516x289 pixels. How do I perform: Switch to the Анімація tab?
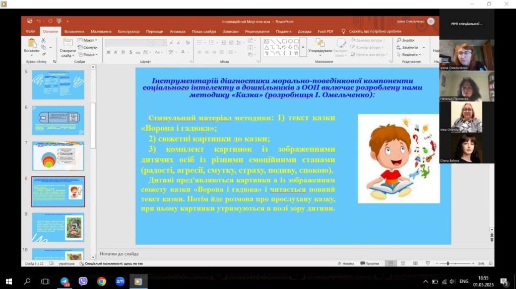[178, 32]
